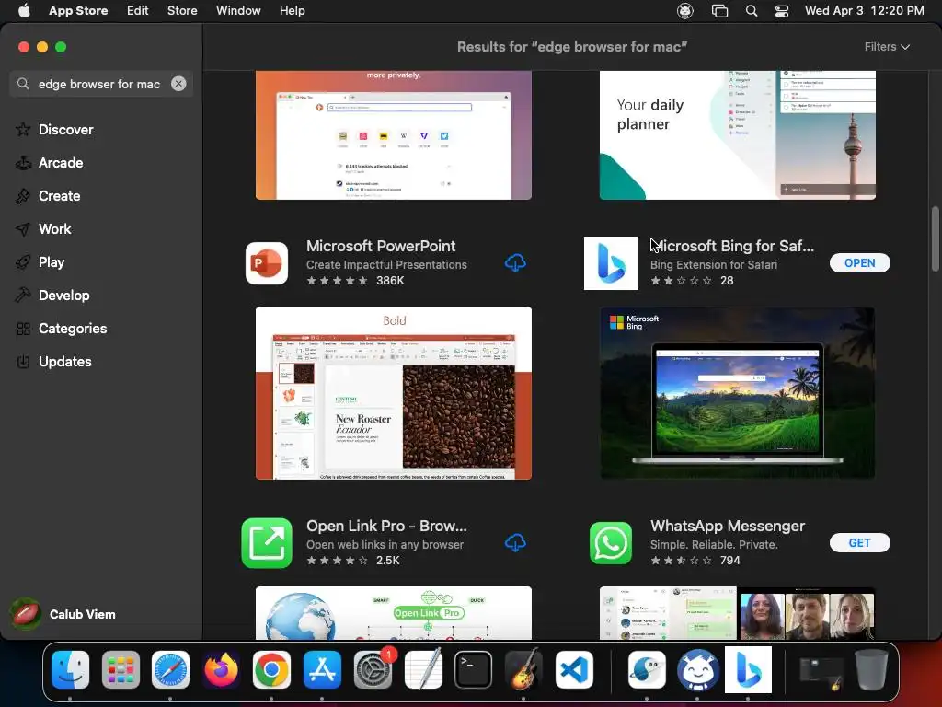Download Open Link Pro via cloud icon
This screenshot has width=942, height=707.
pos(515,543)
